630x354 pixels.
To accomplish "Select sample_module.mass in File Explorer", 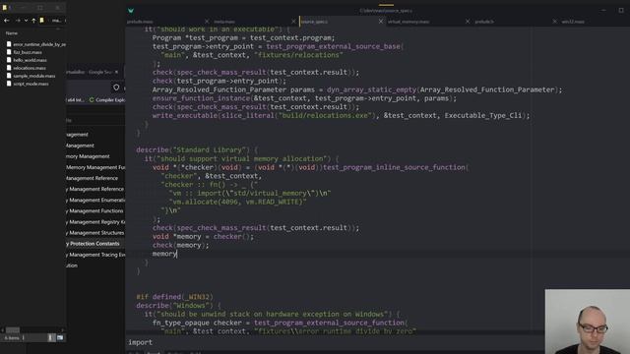I will tap(31, 76).
